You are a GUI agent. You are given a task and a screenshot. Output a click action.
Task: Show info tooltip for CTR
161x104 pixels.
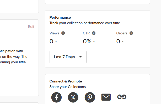click(x=94, y=33)
